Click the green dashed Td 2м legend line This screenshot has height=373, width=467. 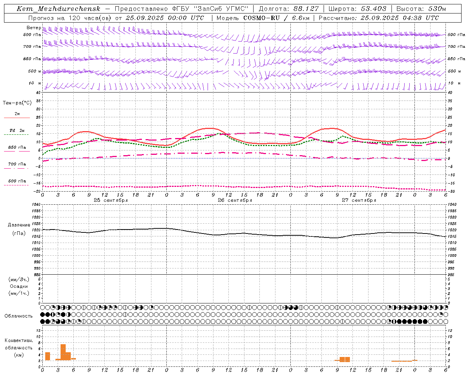point(16,135)
